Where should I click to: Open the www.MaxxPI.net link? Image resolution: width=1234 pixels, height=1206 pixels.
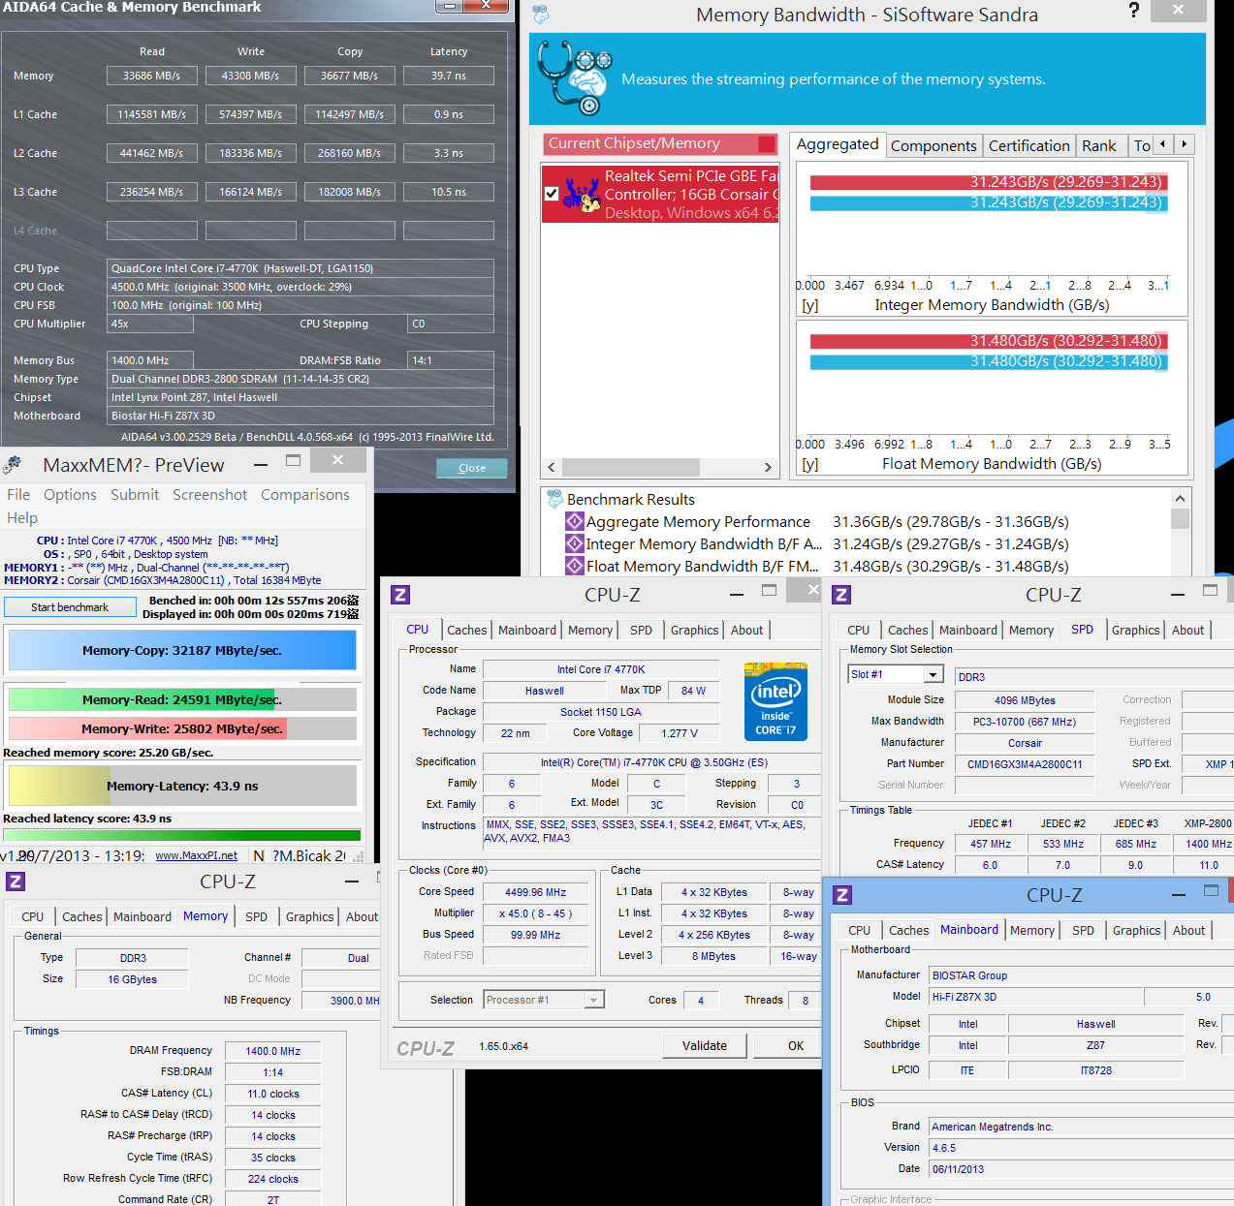[196, 855]
